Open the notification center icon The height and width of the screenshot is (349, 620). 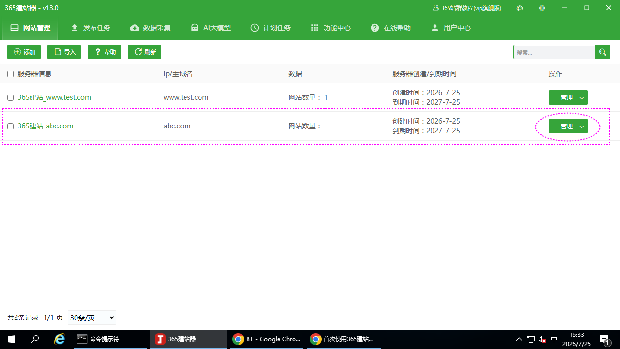[x=604, y=339]
